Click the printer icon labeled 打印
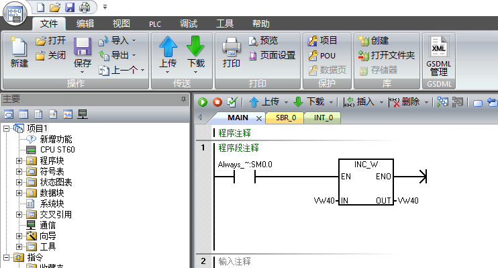This screenshot has width=498, height=268. (231, 47)
